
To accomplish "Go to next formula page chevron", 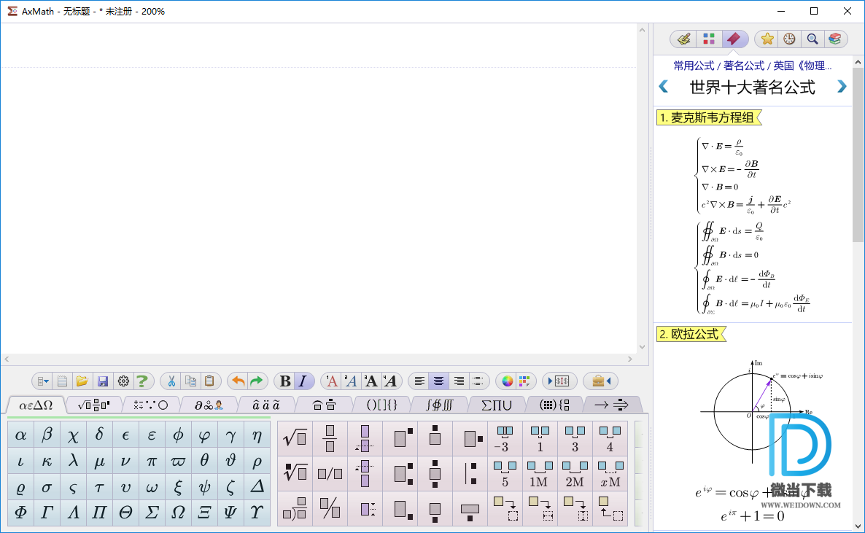I will (842, 87).
